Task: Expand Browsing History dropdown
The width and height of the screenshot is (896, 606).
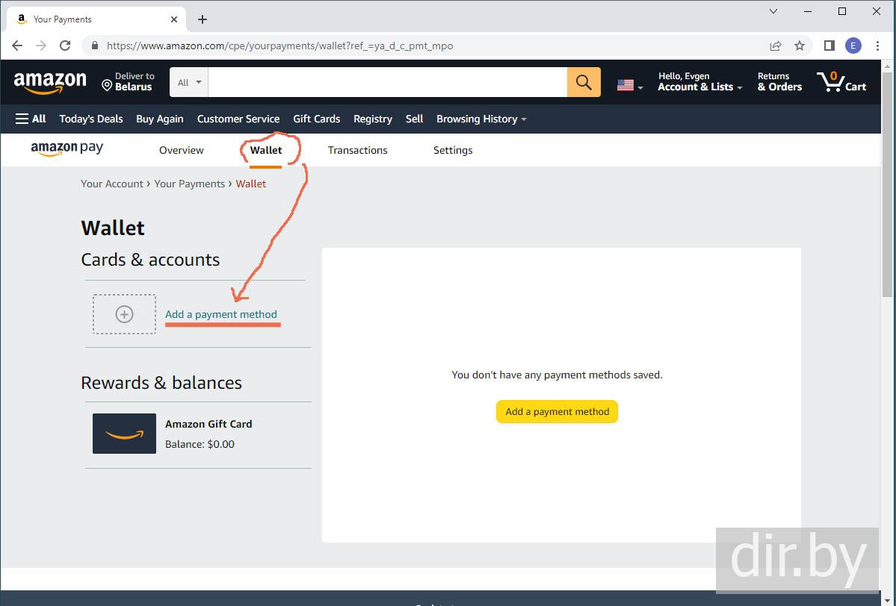Action: 481,119
